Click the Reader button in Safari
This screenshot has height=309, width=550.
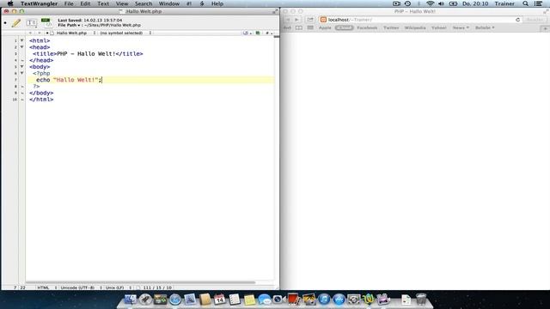click(535, 20)
